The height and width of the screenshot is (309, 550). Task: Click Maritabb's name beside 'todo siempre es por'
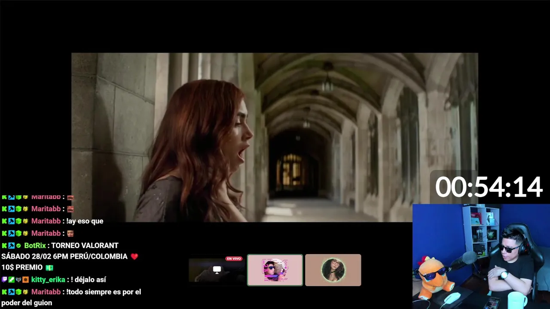tap(46, 292)
